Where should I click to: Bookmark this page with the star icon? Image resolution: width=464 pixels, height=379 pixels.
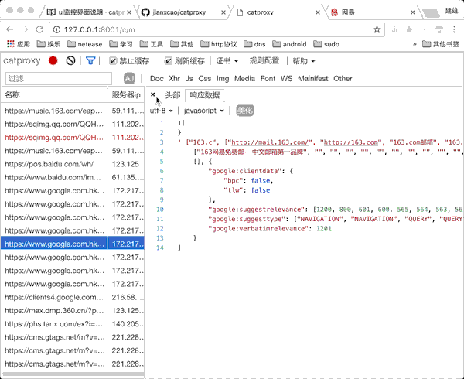(x=377, y=29)
